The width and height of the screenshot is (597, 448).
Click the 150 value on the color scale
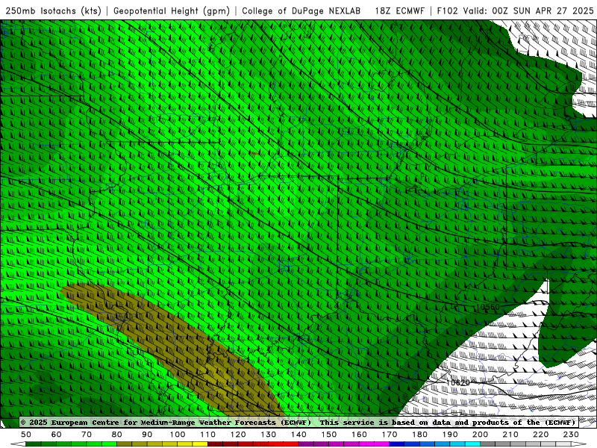pyautogui.click(x=329, y=435)
